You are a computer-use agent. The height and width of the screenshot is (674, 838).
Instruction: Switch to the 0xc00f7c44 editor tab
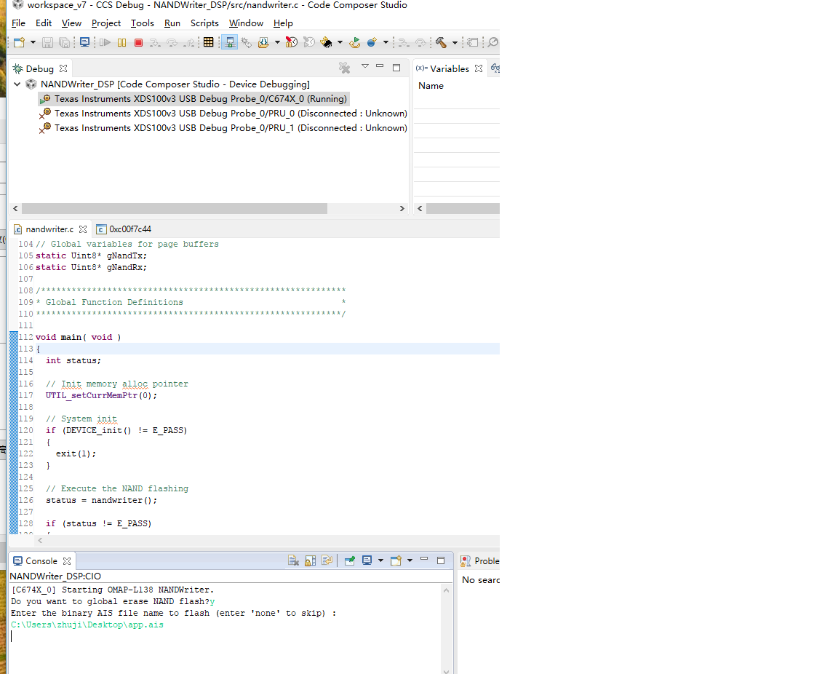124,229
